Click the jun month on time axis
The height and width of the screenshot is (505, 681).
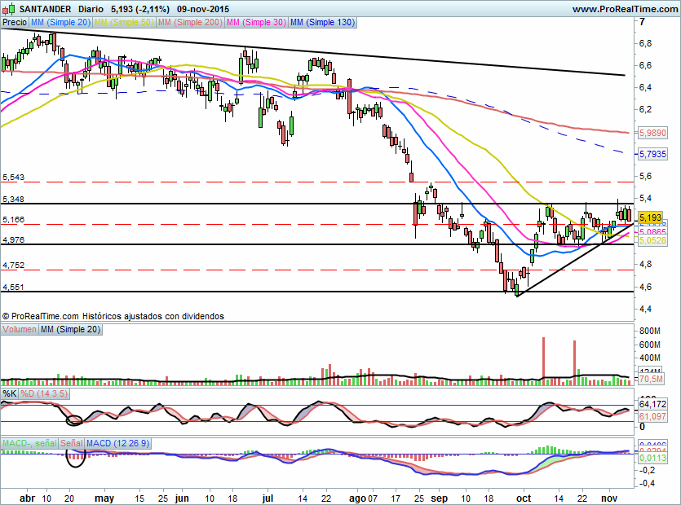182,498
